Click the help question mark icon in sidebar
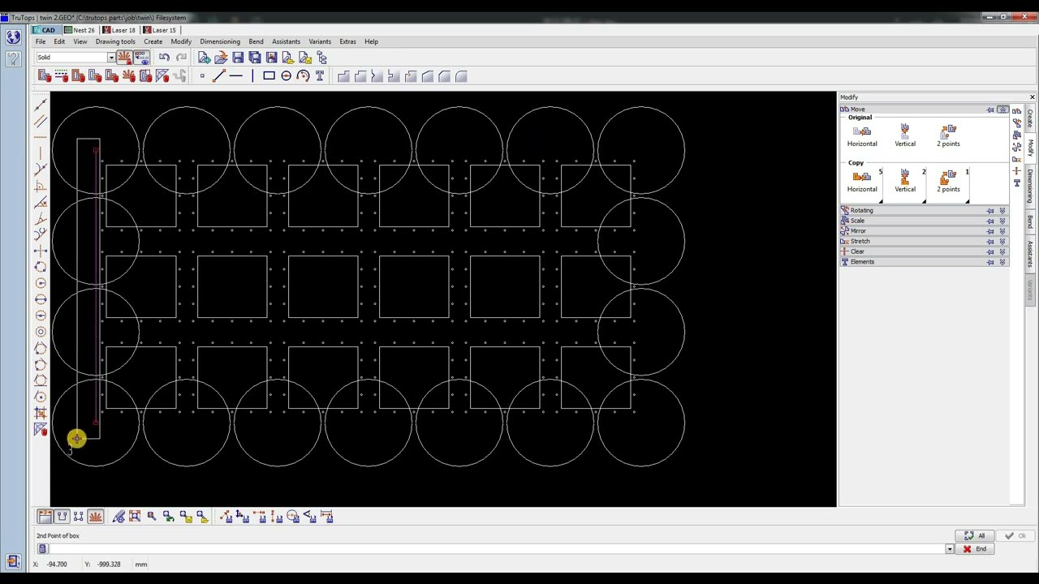The image size is (1039, 584). (13, 58)
